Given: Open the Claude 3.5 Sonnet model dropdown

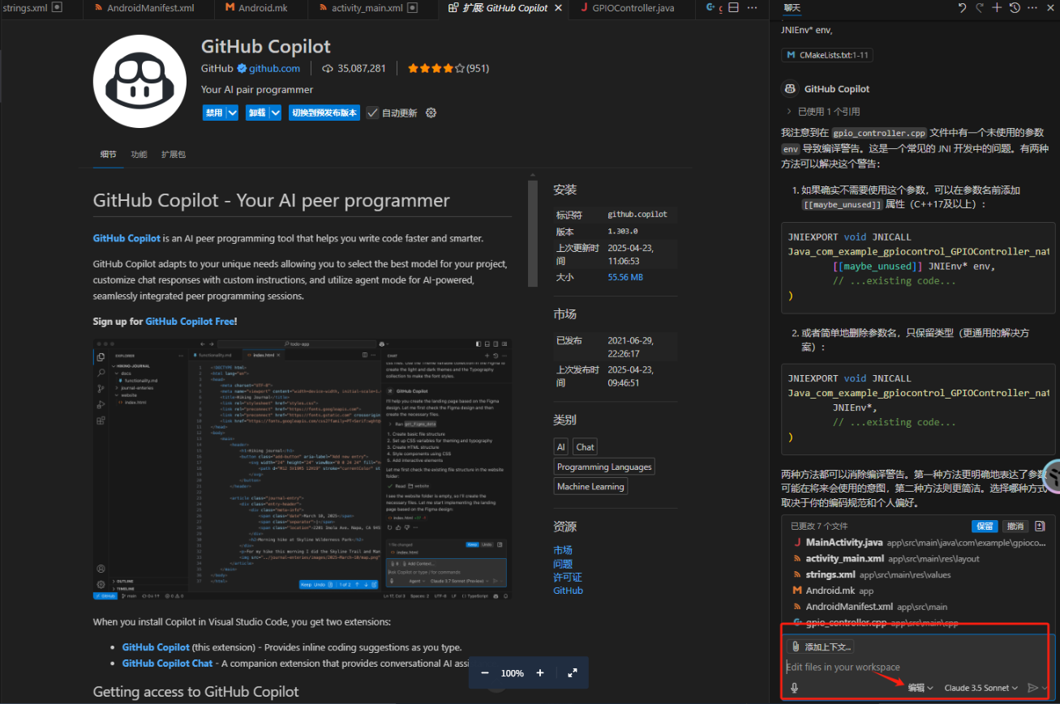Looking at the screenshot, I should point(981,688).
